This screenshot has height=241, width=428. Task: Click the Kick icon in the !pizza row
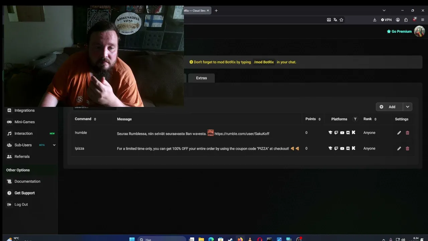(353, 148)
